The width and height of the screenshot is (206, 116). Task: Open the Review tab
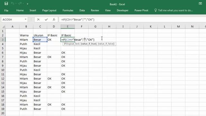pos(95,10)
